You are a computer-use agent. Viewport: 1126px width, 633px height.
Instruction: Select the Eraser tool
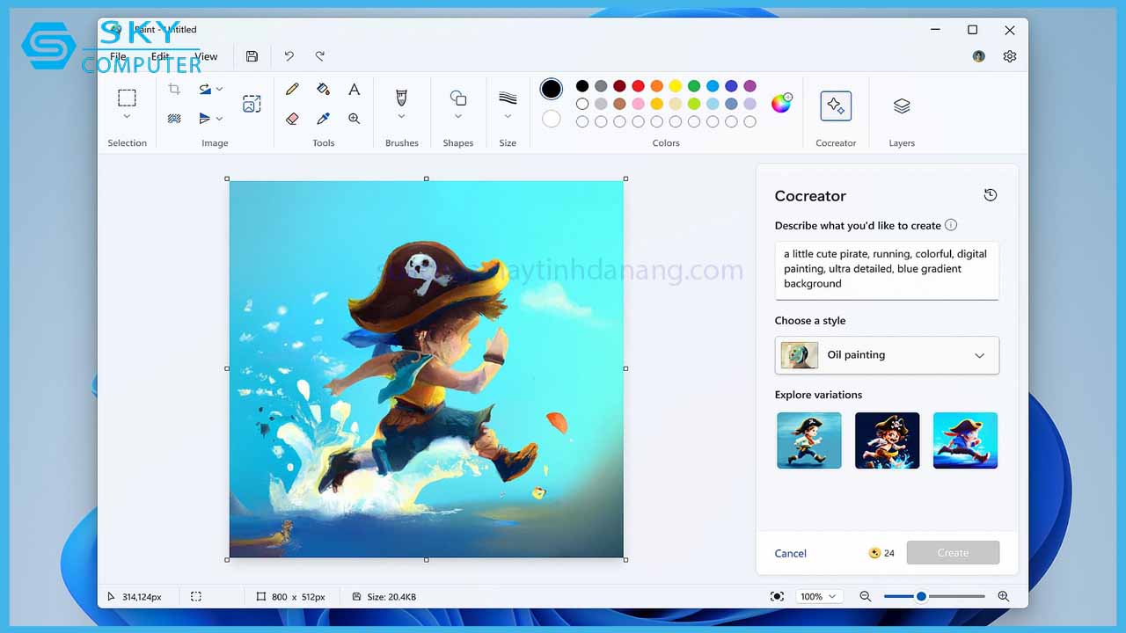point(292,119)
